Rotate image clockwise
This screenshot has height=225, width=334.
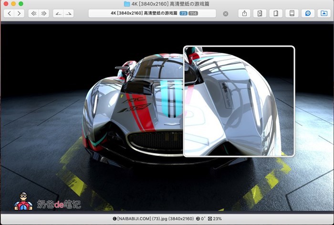pos(69,13)
